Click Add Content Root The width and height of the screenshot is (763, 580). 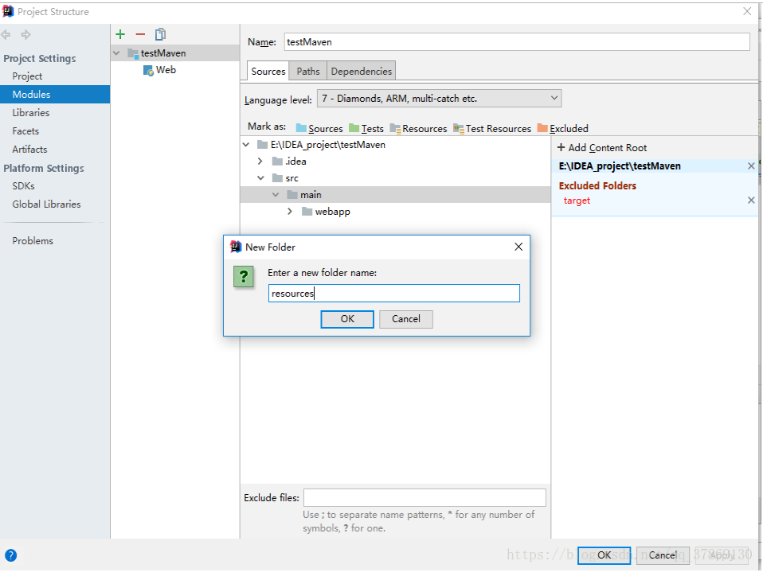point(602,148)
